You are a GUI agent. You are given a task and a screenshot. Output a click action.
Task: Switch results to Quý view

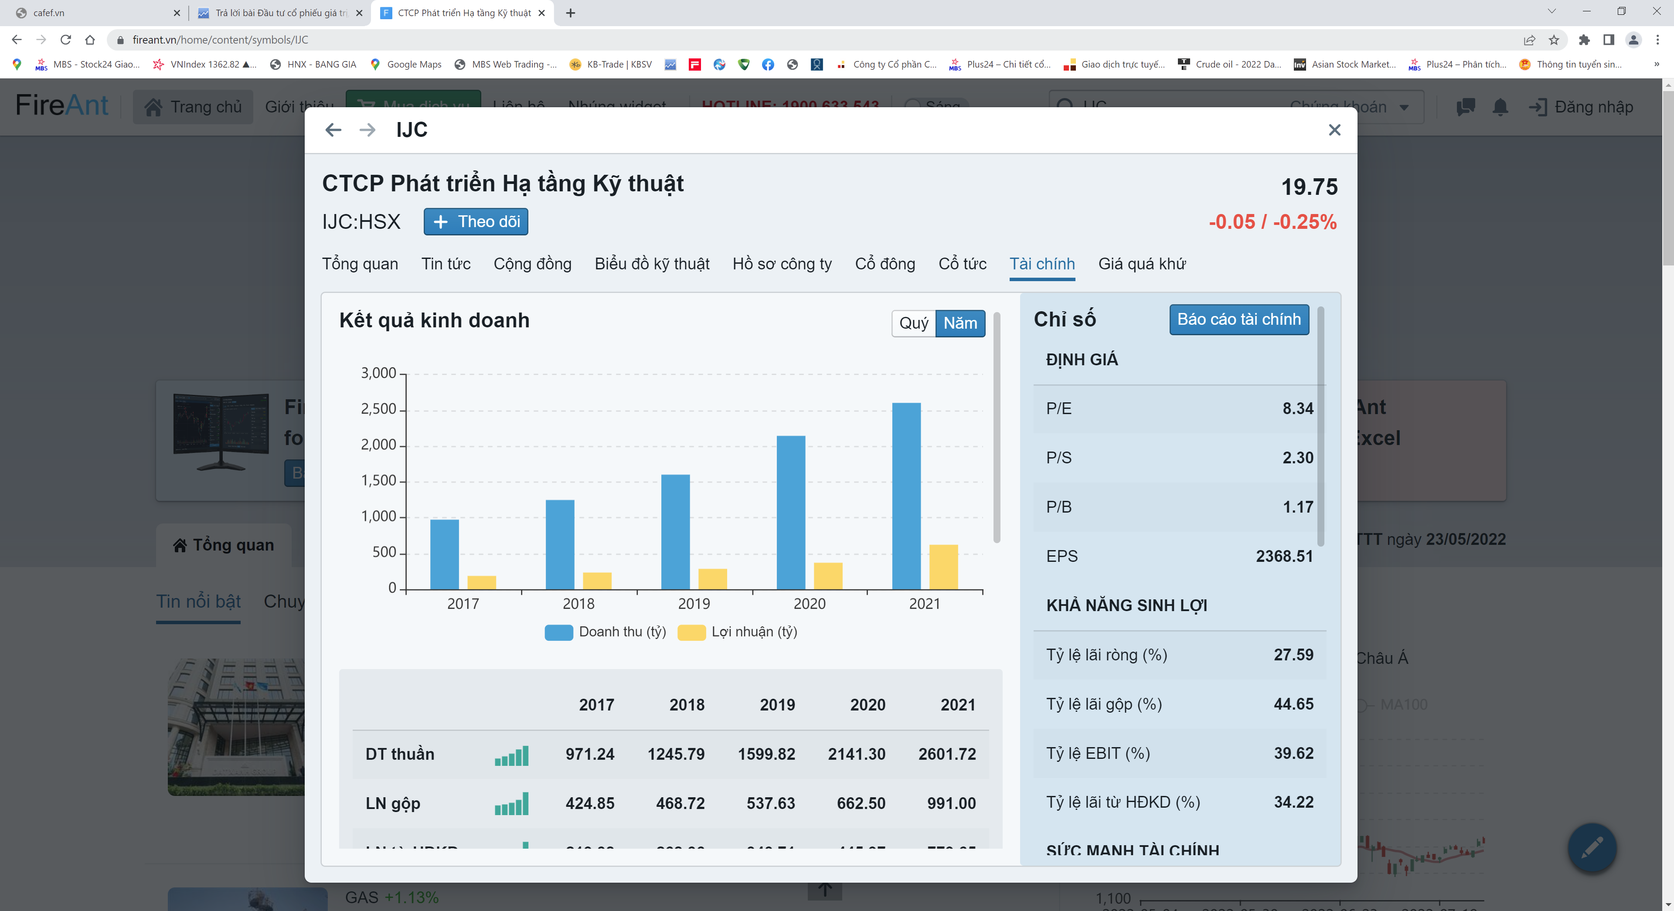click(x=914, y=323)
